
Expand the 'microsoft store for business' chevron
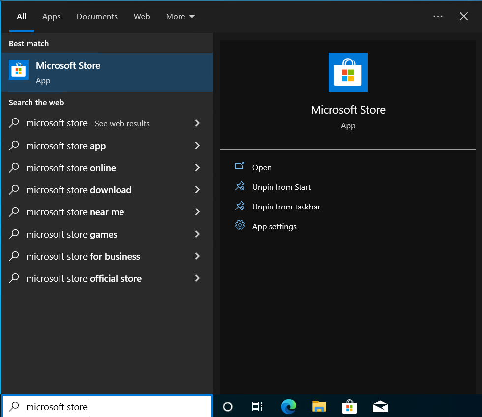[x=197, y=256]
